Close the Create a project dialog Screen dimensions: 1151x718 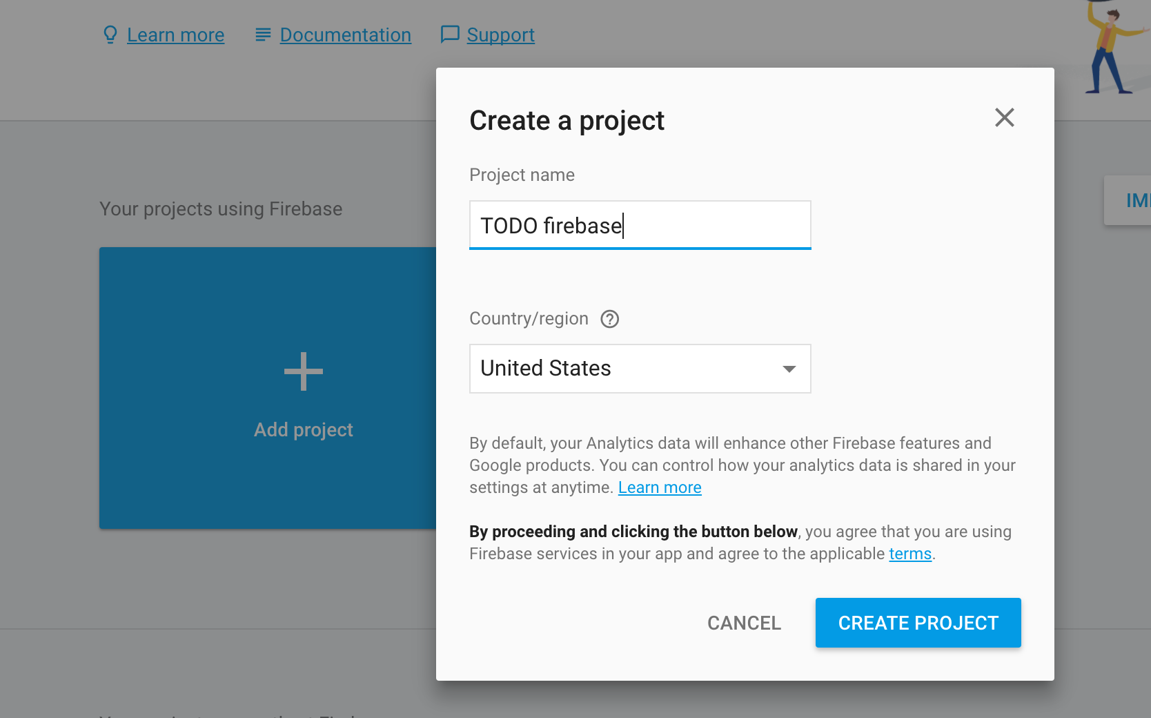pos(1004,117)
